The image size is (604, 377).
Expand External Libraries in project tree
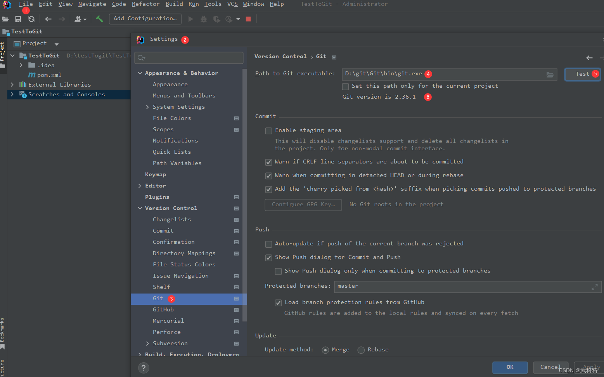tap(12, 85)
